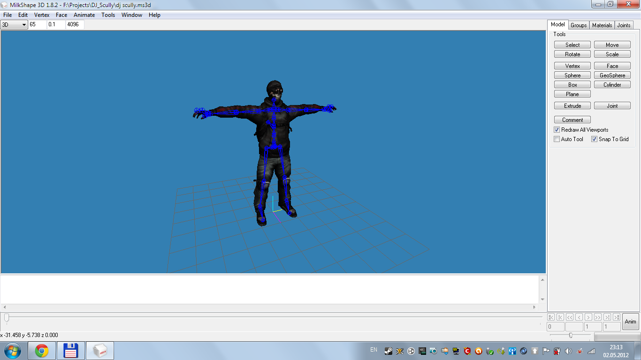Open Google Chrome from the taskbar
This screenshot has height=360, width=641.
click(x=42, y=351)
